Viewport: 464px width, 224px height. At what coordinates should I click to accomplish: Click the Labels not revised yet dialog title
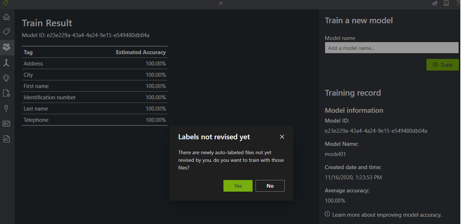pyautogui.click(x=214, y=137)
